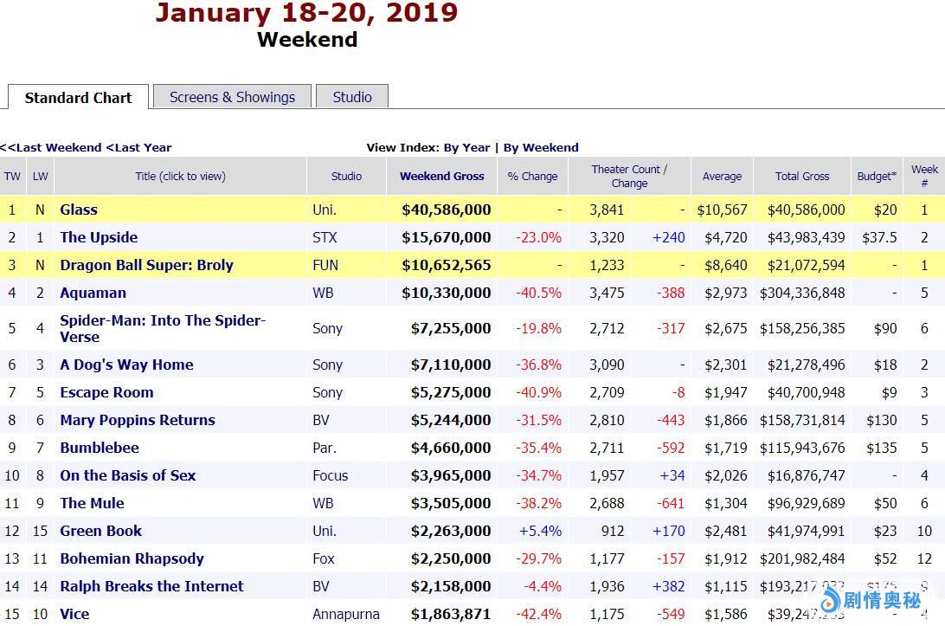The image size is (945, 626).
Task: Click the Bohemian Rhapsody title
Action: coord(132,558)
